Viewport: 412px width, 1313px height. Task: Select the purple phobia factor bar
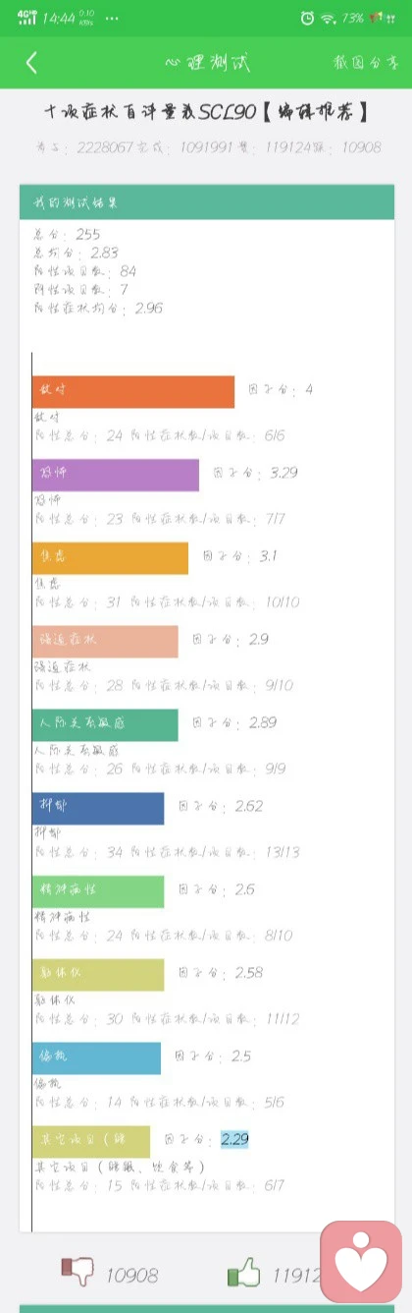tap(116, 475)
